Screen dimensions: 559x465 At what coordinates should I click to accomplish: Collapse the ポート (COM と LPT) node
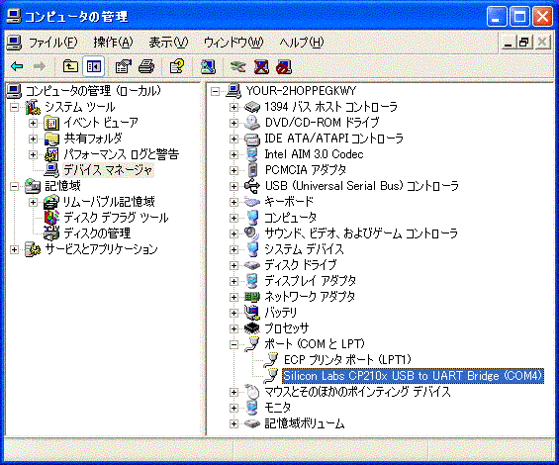coord(233,344)
